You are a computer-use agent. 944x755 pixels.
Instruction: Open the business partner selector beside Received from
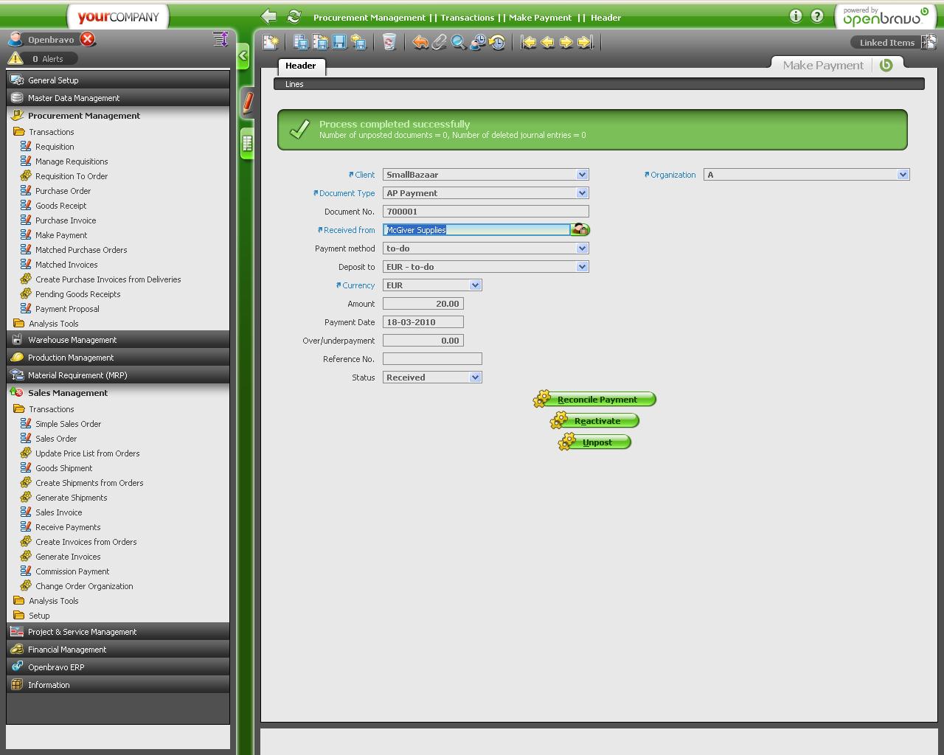580,230
